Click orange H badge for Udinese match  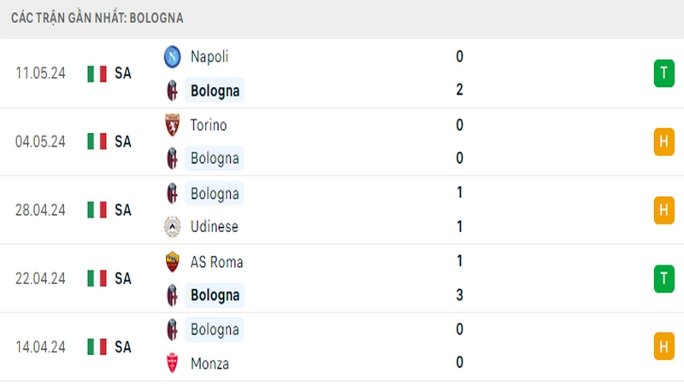pyautogui.click(x=664, y=210)
